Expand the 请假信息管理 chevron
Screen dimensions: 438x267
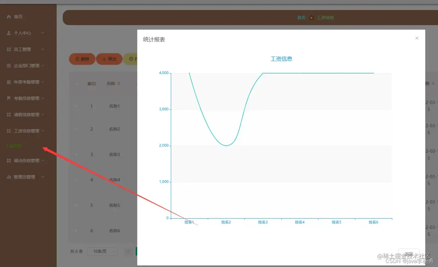click(42, 115)
